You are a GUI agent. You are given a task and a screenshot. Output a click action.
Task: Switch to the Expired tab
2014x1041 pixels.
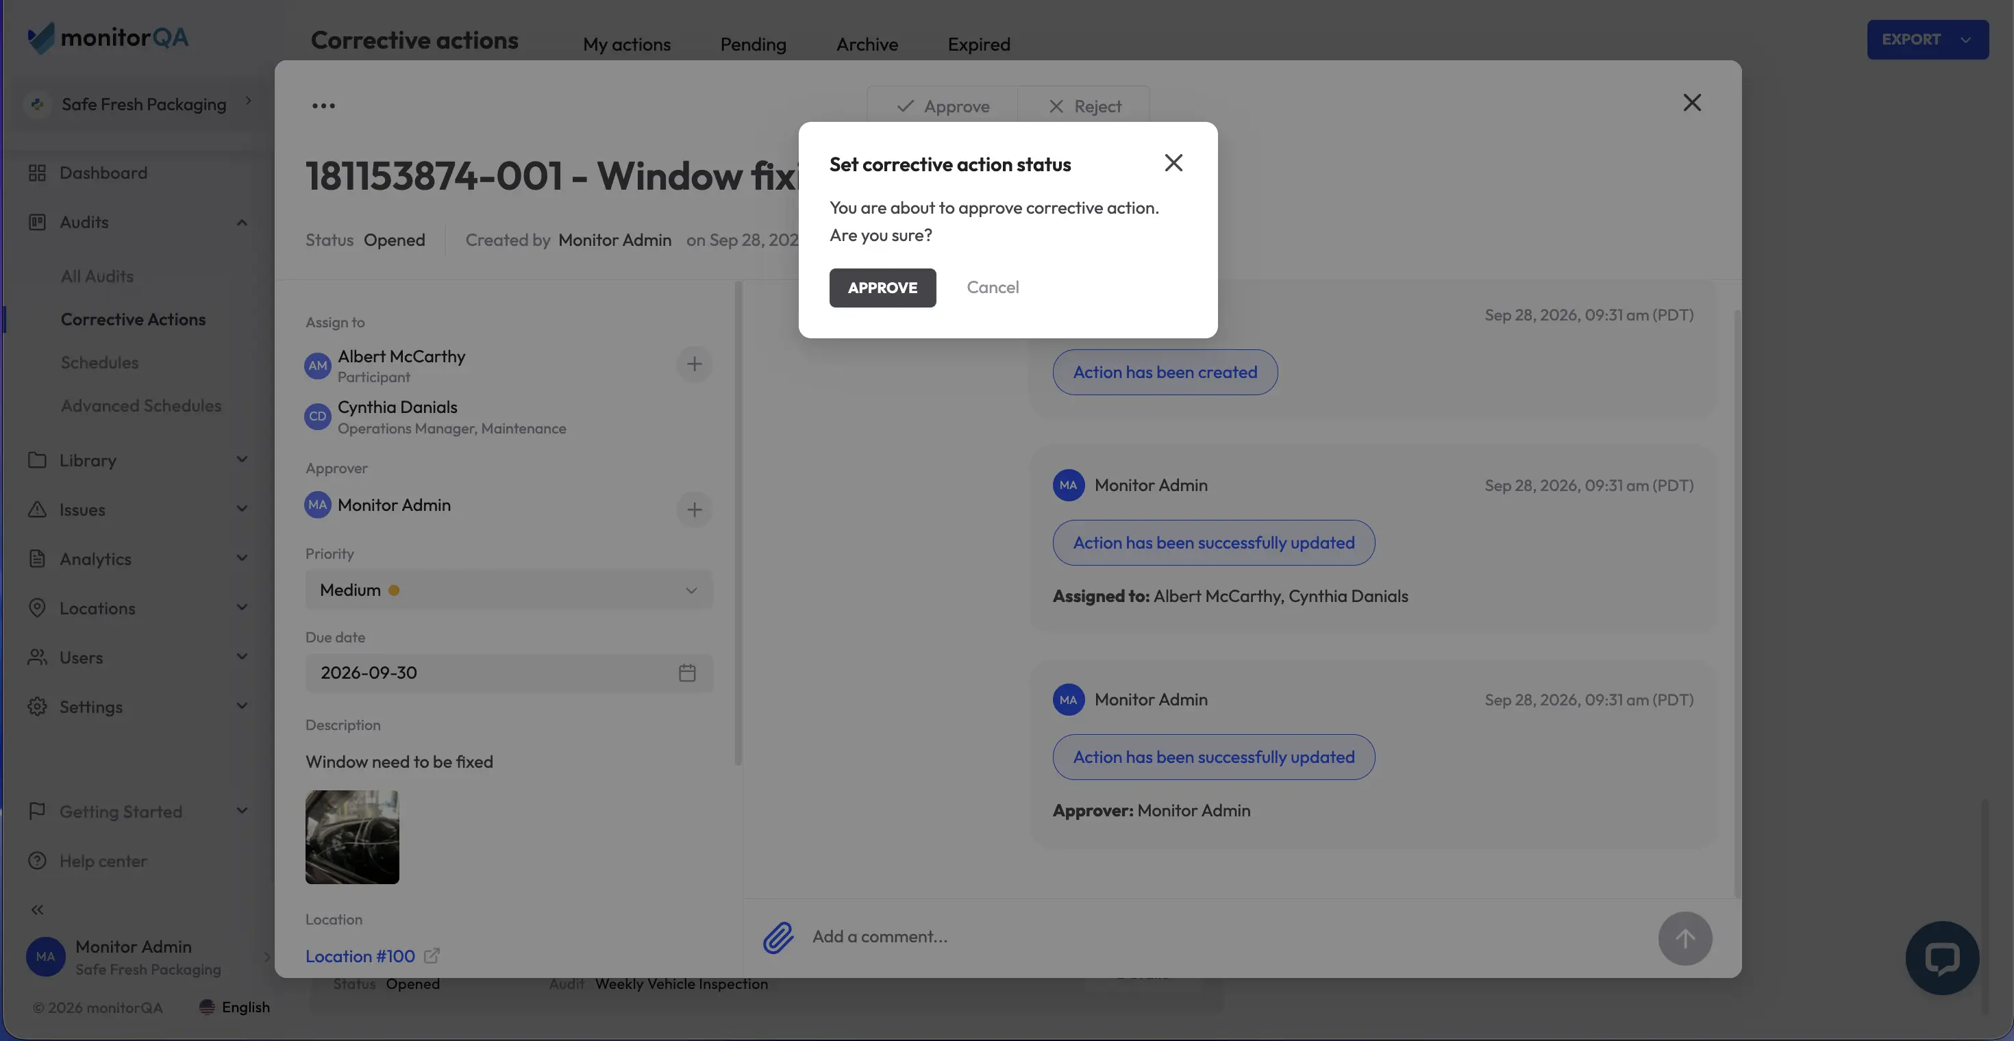[979, 45]
